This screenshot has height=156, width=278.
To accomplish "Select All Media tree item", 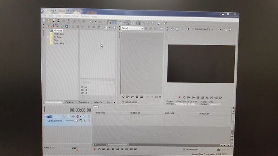I will [x=58, y=31].
